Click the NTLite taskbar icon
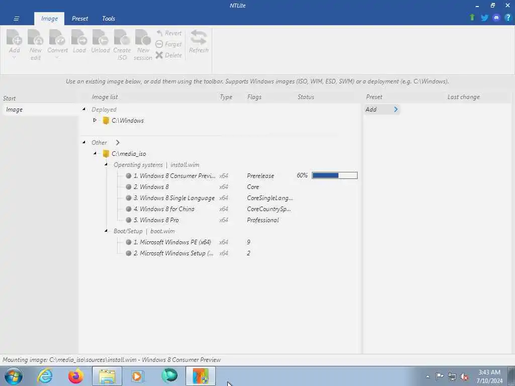The height and width of the screenshot is (386, 515). [x=201, y=376]
